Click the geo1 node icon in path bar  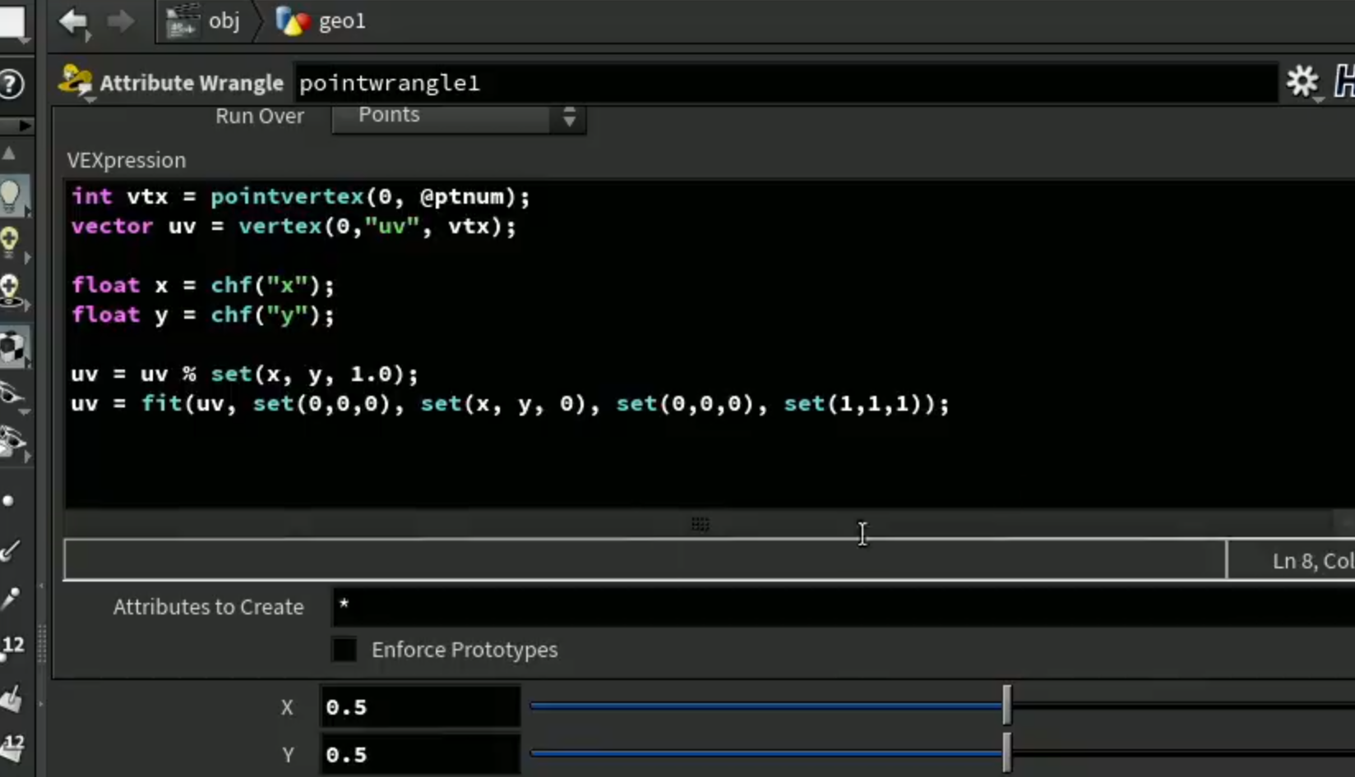pyautogui.click(x=292, y=21)
